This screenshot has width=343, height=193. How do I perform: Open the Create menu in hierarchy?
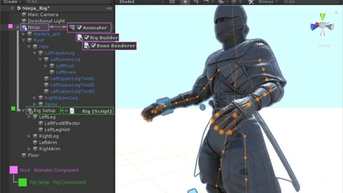(12, 2)
